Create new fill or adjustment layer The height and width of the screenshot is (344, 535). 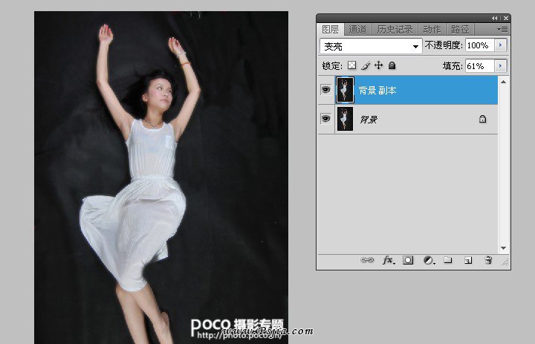tap(428, 261)
